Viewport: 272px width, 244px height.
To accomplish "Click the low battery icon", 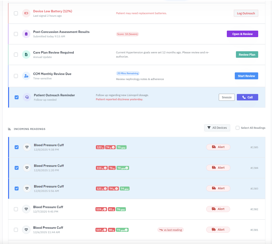I will tap(26, 13).
